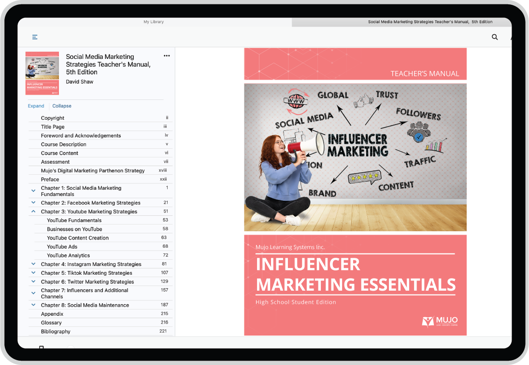Select the Social Media Marketing Strategies Teacher's Manual tab
This screenshot has width=529, height=365.
tap(430, 22)
